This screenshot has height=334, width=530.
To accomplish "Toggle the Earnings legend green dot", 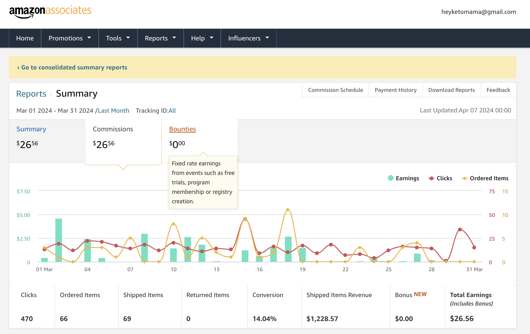I will pos(391,178).
